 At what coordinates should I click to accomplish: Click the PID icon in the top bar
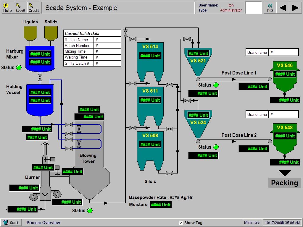point(270,7)
